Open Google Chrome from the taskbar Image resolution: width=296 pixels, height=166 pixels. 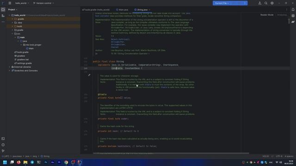click(66, 162)
